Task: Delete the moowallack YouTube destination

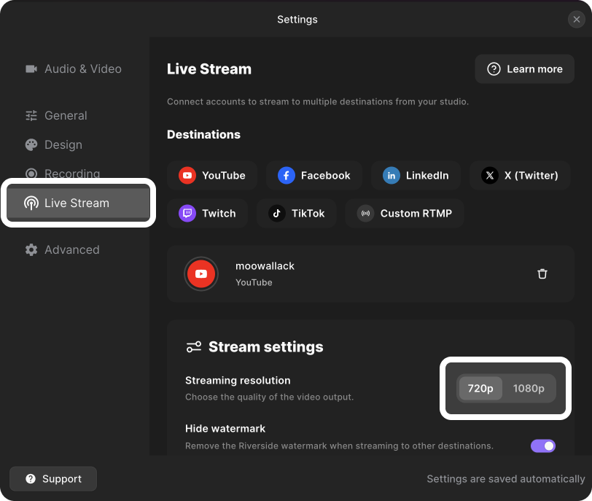Action: (542, 274)
